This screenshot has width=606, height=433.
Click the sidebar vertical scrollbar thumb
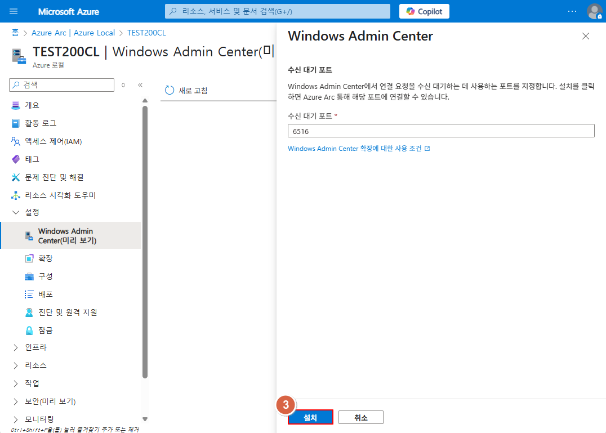145,242
